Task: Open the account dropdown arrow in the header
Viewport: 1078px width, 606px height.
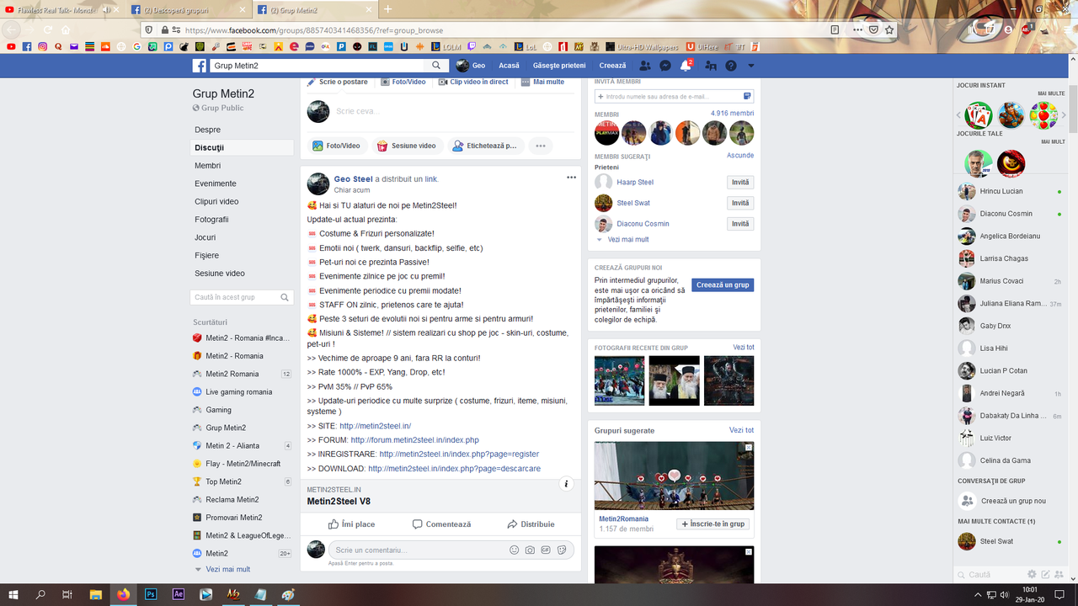Action: click(751, 66)
